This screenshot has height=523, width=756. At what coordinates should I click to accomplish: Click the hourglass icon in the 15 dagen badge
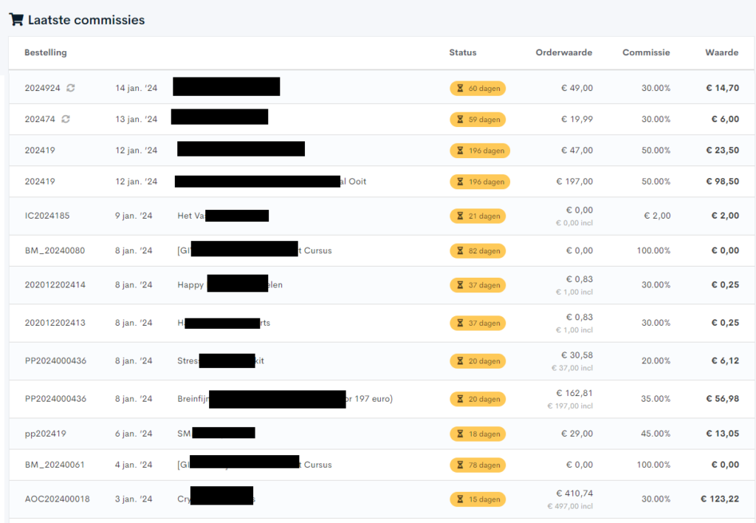click(460, 499)
